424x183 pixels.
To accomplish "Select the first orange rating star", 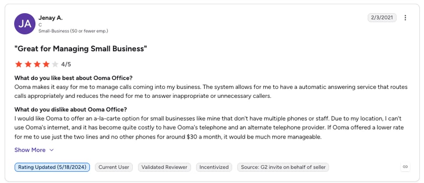I will (18, 64).
